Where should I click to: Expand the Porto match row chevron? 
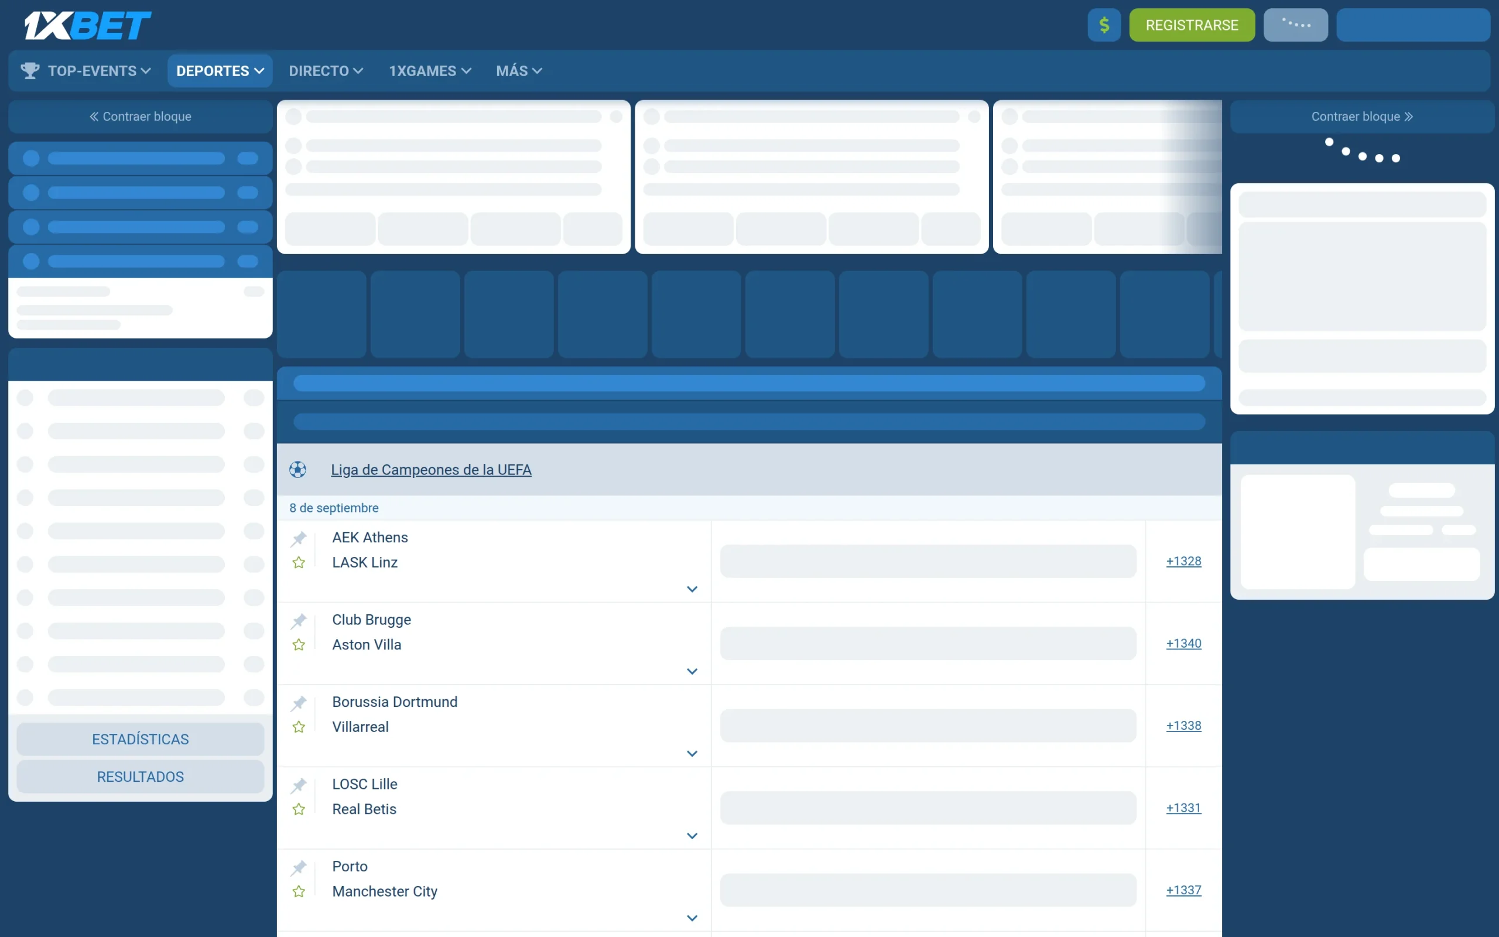(692, 918)
